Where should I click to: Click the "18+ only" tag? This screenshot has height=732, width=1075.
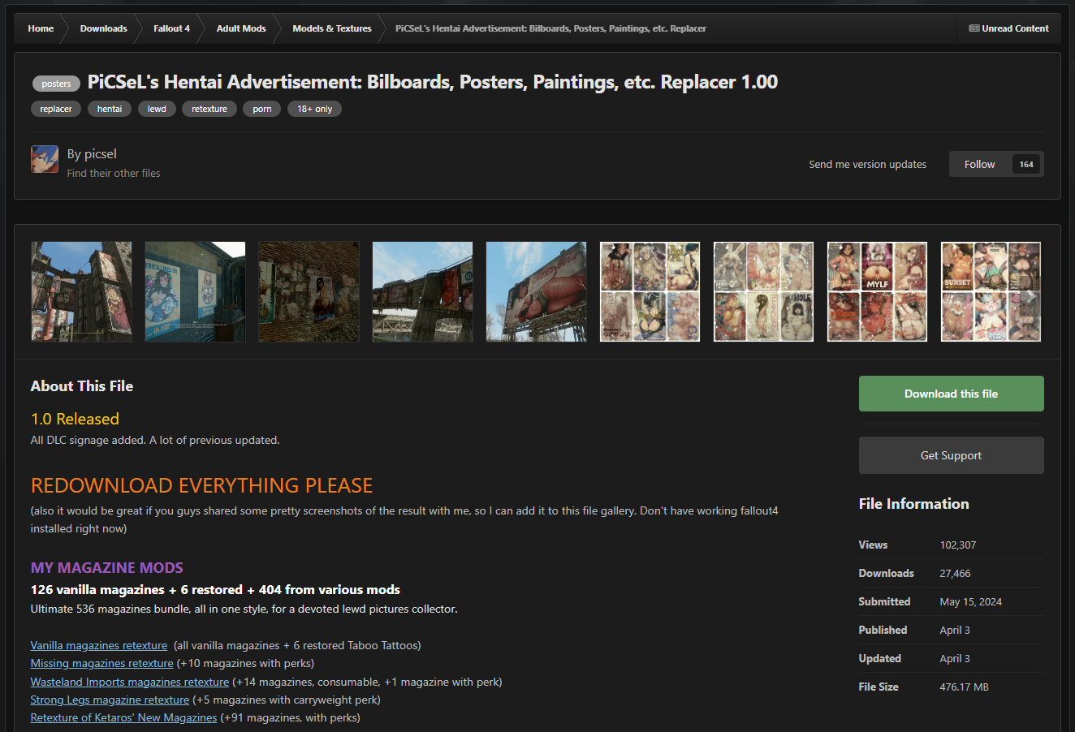(x=314, y=109)
